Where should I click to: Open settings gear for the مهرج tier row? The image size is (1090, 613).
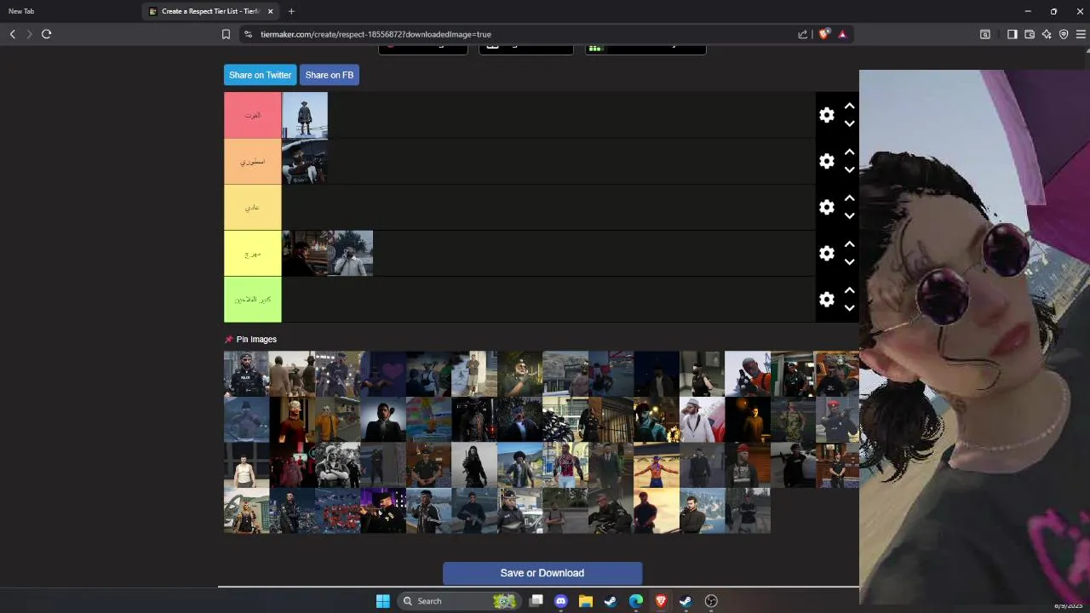(827, 253)
